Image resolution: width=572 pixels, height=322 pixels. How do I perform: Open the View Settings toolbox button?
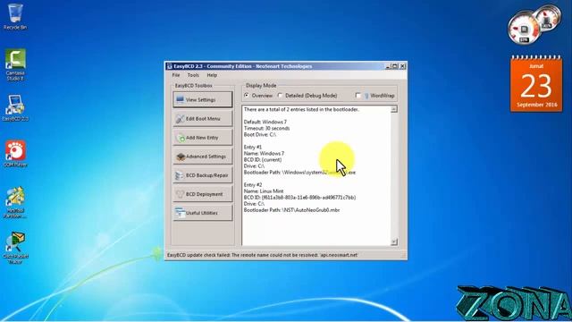pyautogui.click(x=203, y=99)
